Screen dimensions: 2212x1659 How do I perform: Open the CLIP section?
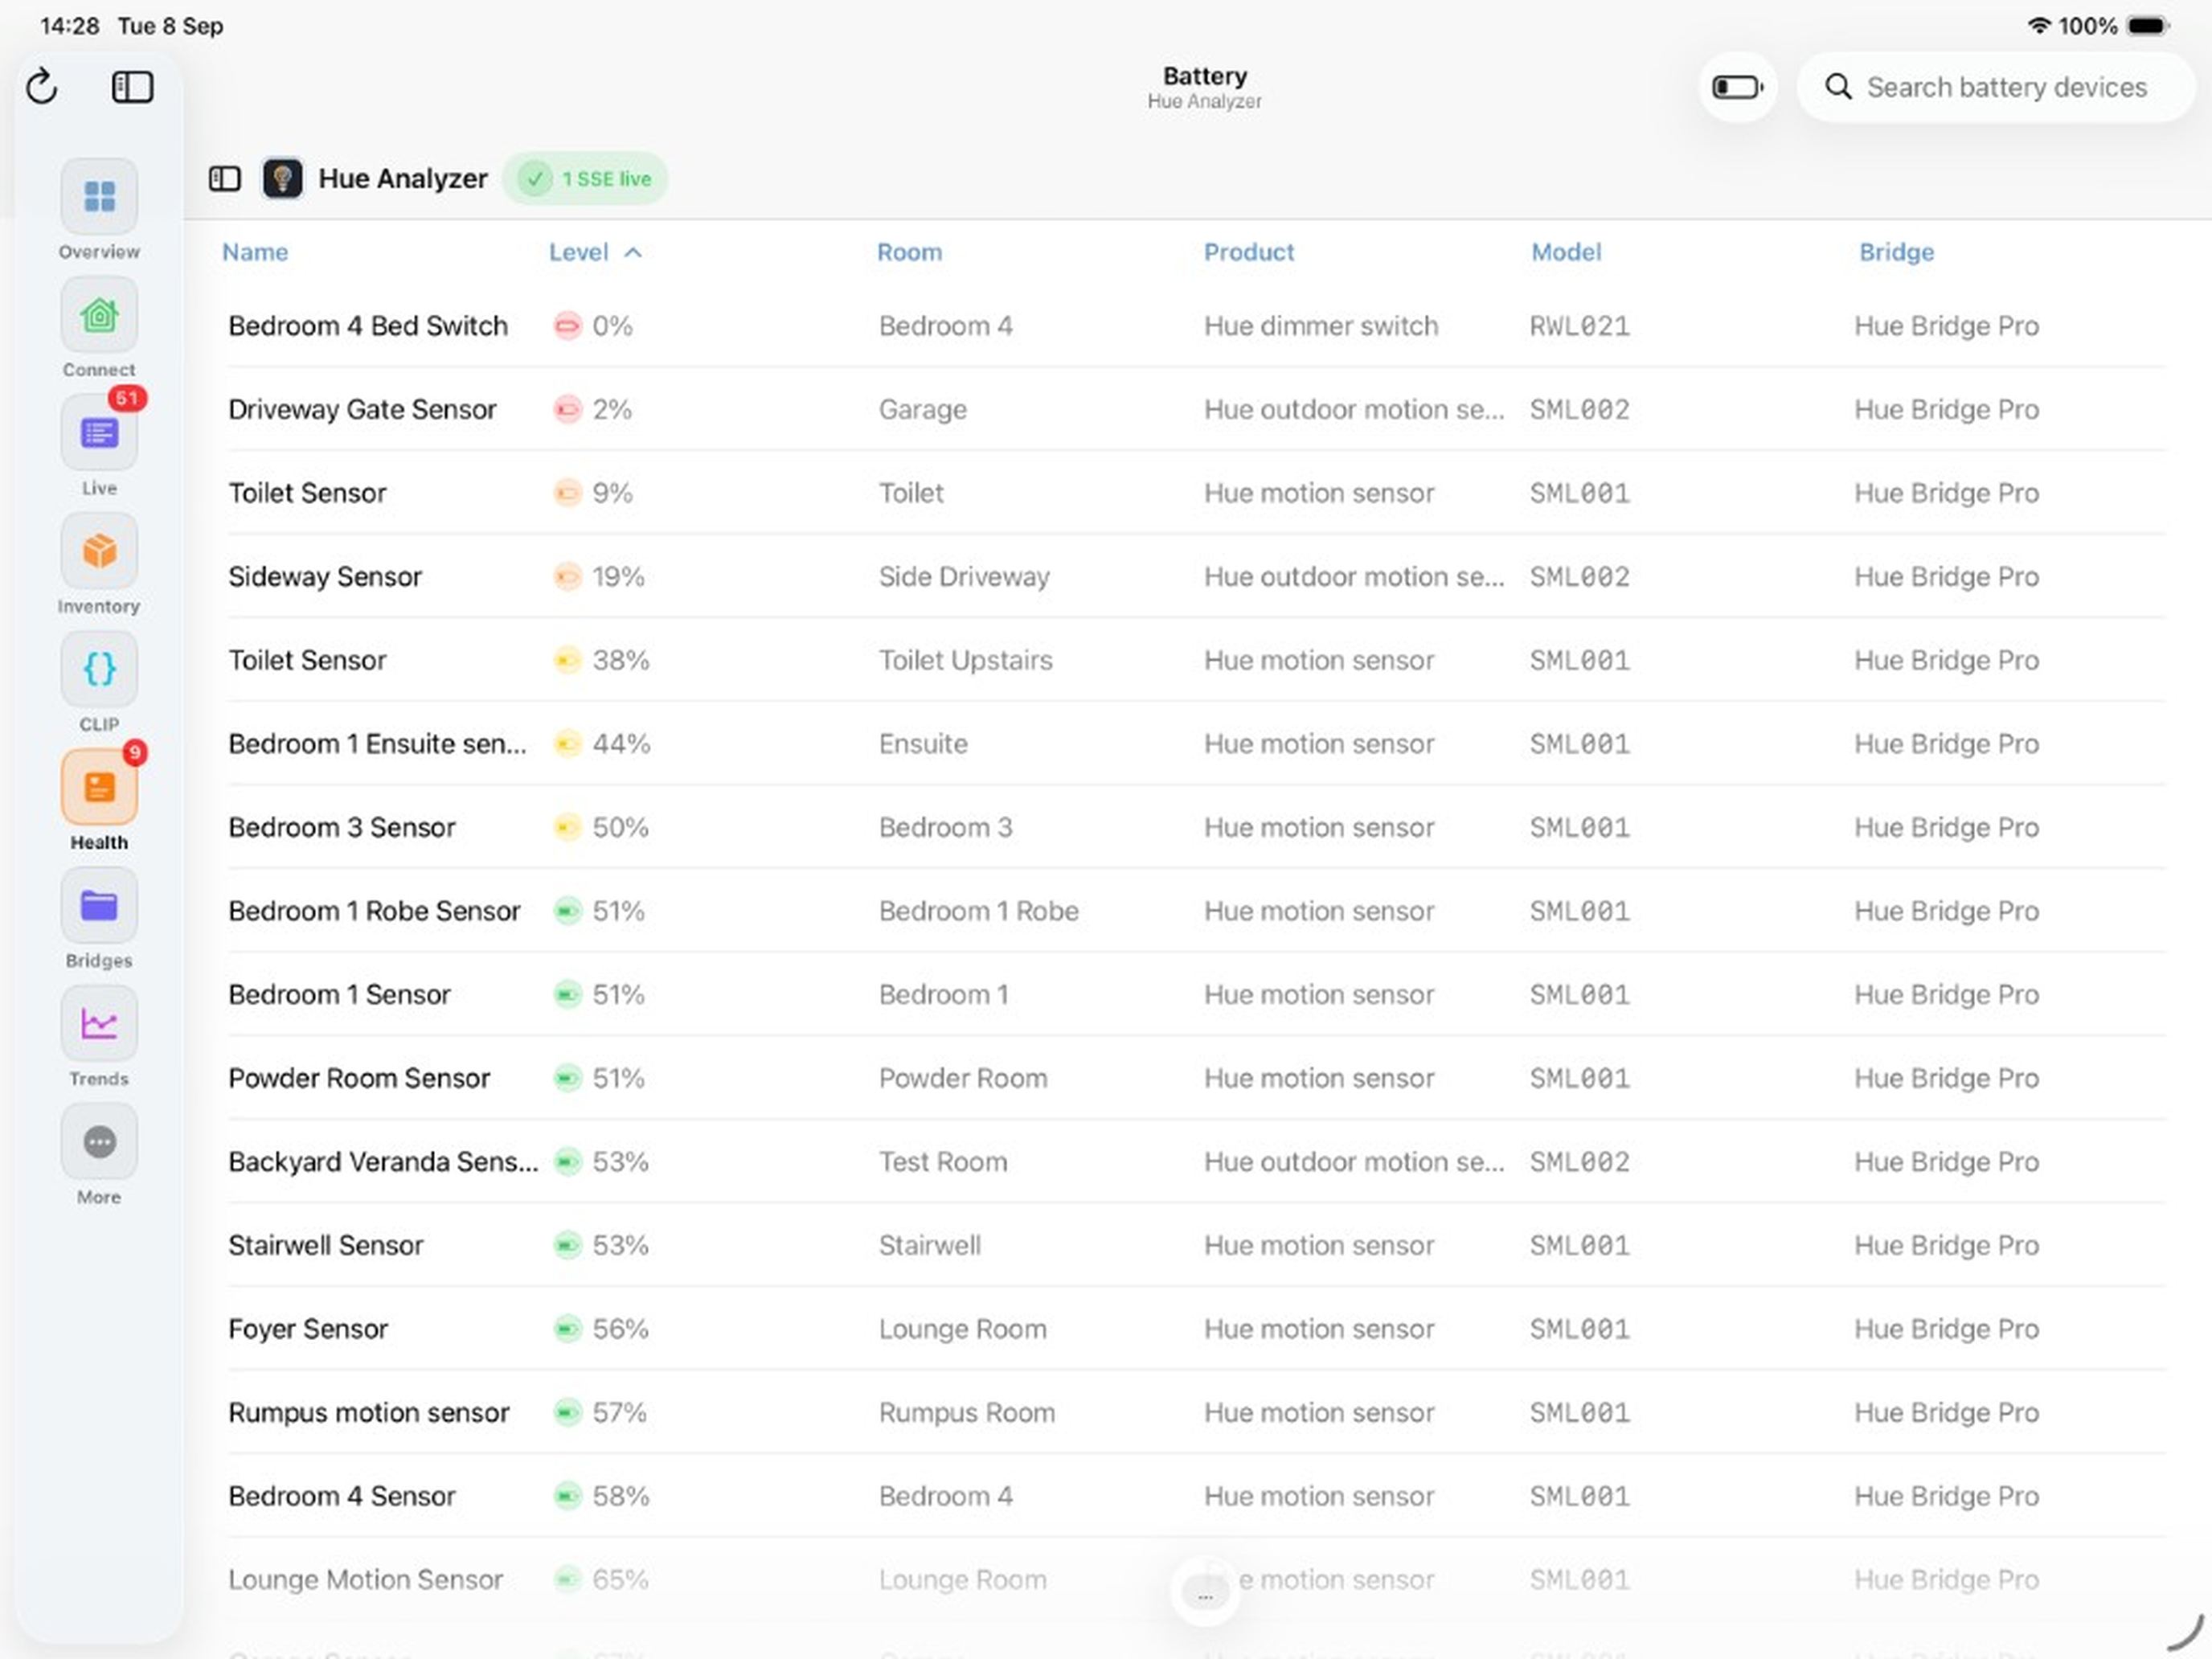[x=99, y=682]
